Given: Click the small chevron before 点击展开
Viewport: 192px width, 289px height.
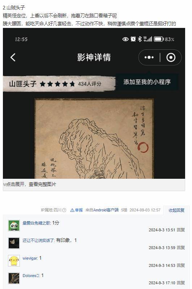Looking at the screenshot, I should [4, 185].
